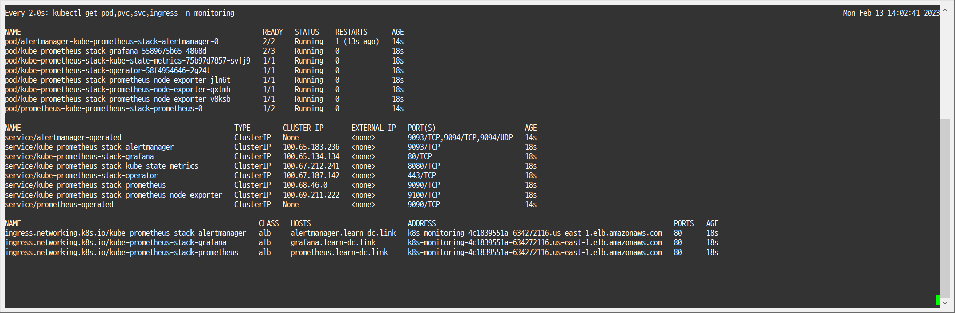955x313 pixels.
Task: Click port list 9093/TCP,9094/TCP,9094/UDP
Action: click(460, 138)
